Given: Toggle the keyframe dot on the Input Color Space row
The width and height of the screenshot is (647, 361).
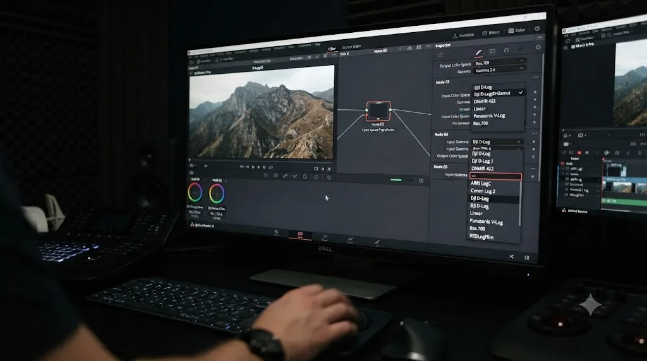Looking at the screenshot, I should [x=535, y=92].
